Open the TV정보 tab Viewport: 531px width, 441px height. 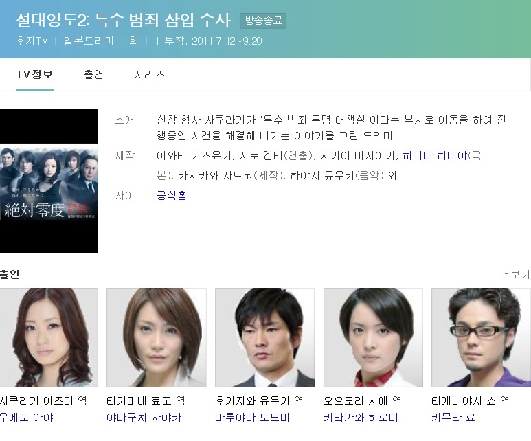[34, 75]
